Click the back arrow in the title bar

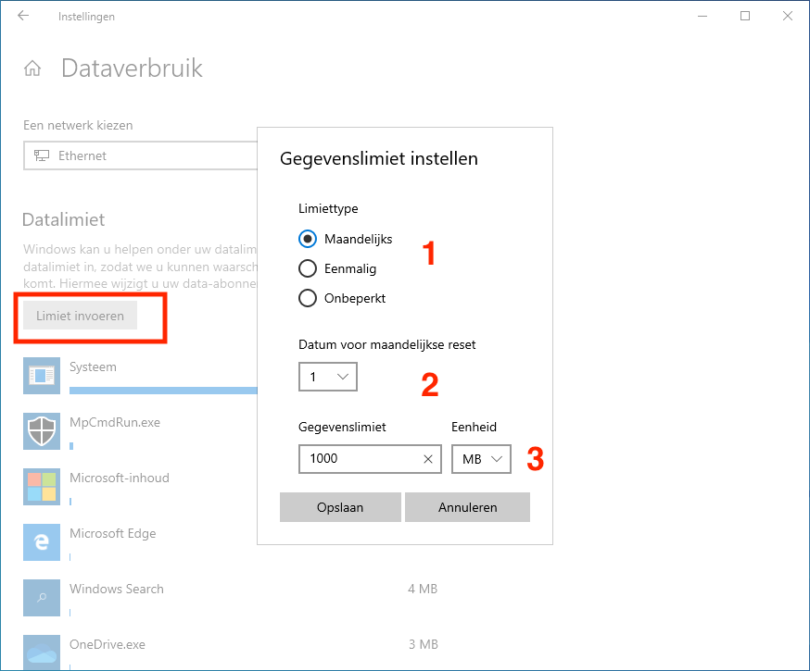click(23, 17)
